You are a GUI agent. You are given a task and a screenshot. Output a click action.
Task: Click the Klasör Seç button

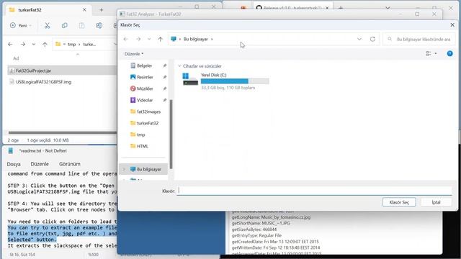[x=399, y=202]
